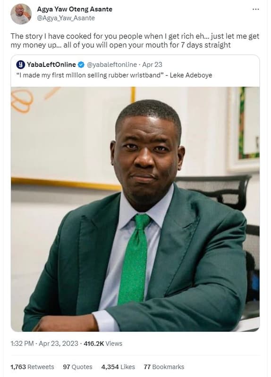Screen dimensions: 271x377
Task: Click the @yabaleftonline handle
Action: [111, 65]
